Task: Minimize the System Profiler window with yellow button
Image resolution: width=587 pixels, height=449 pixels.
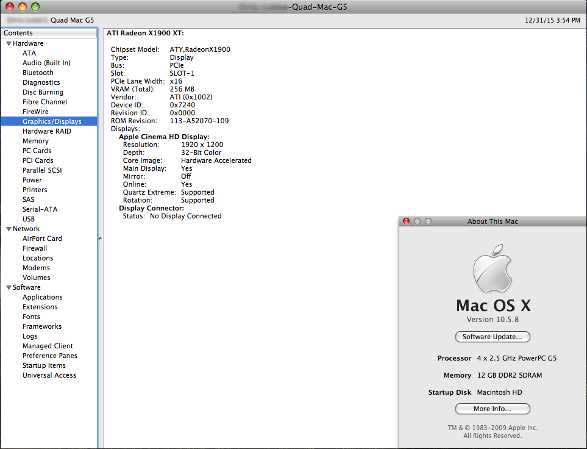Action: [x=23, y=7]
